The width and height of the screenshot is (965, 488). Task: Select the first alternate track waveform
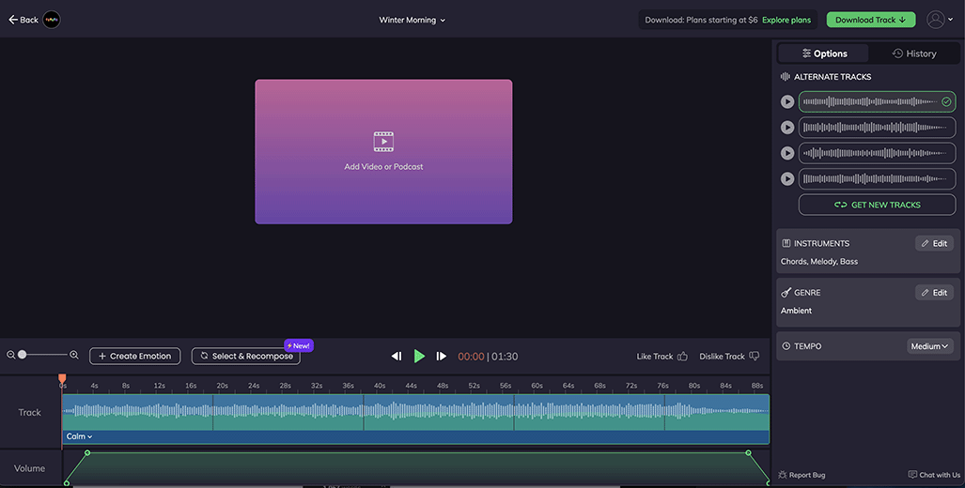tap(877, 101)
